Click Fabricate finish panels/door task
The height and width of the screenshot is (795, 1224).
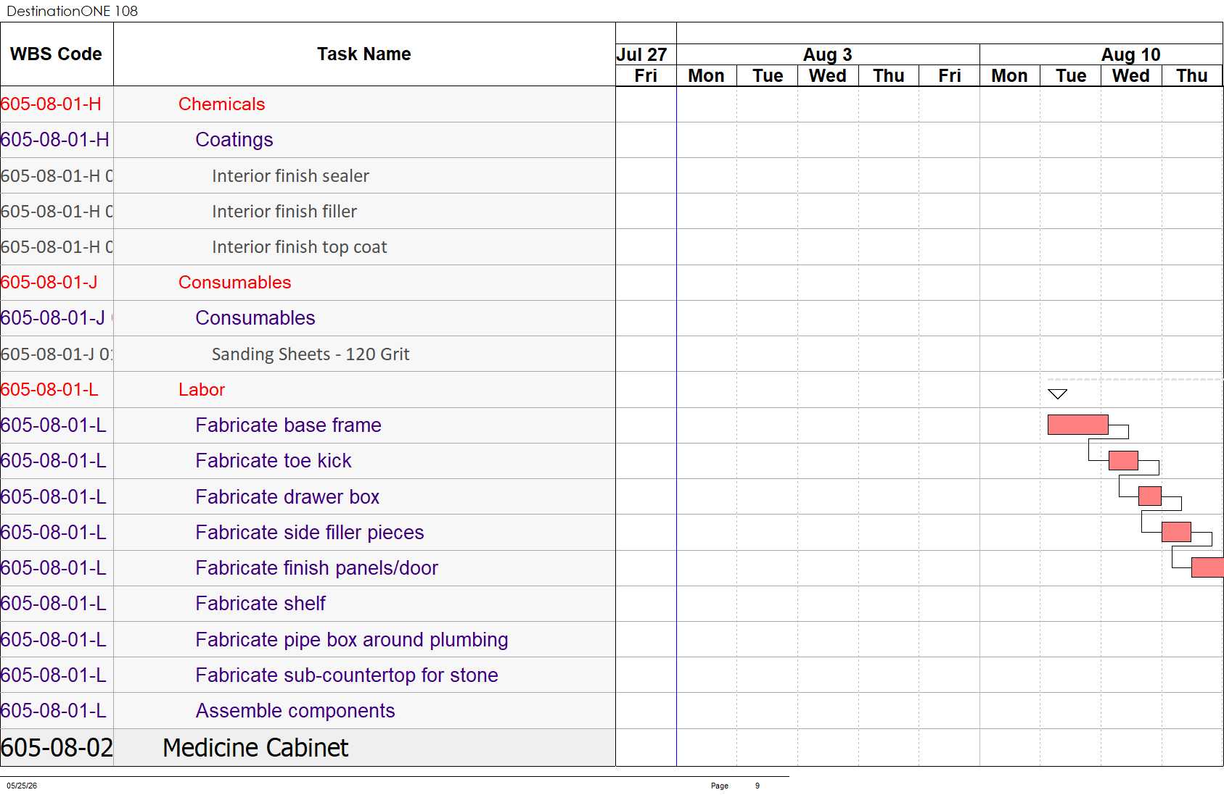[317, 568]
